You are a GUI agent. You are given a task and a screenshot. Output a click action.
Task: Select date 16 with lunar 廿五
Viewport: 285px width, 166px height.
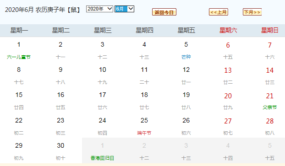(60, 101)
